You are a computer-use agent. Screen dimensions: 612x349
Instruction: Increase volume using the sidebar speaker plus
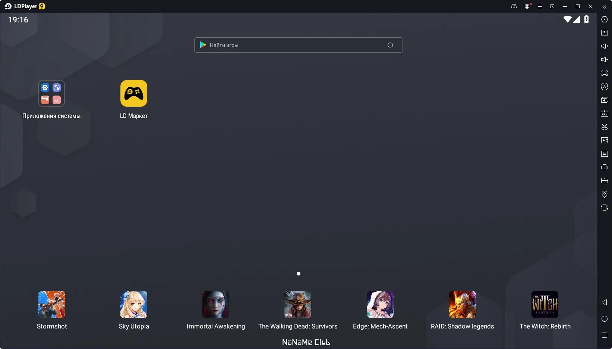click(605, 46)
